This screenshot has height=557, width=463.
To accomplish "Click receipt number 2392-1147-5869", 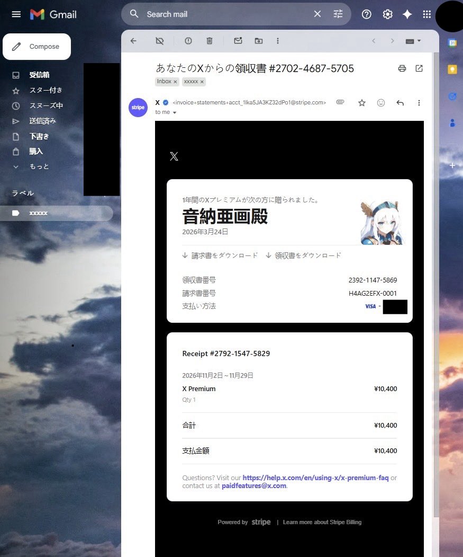I will [373, 280].
